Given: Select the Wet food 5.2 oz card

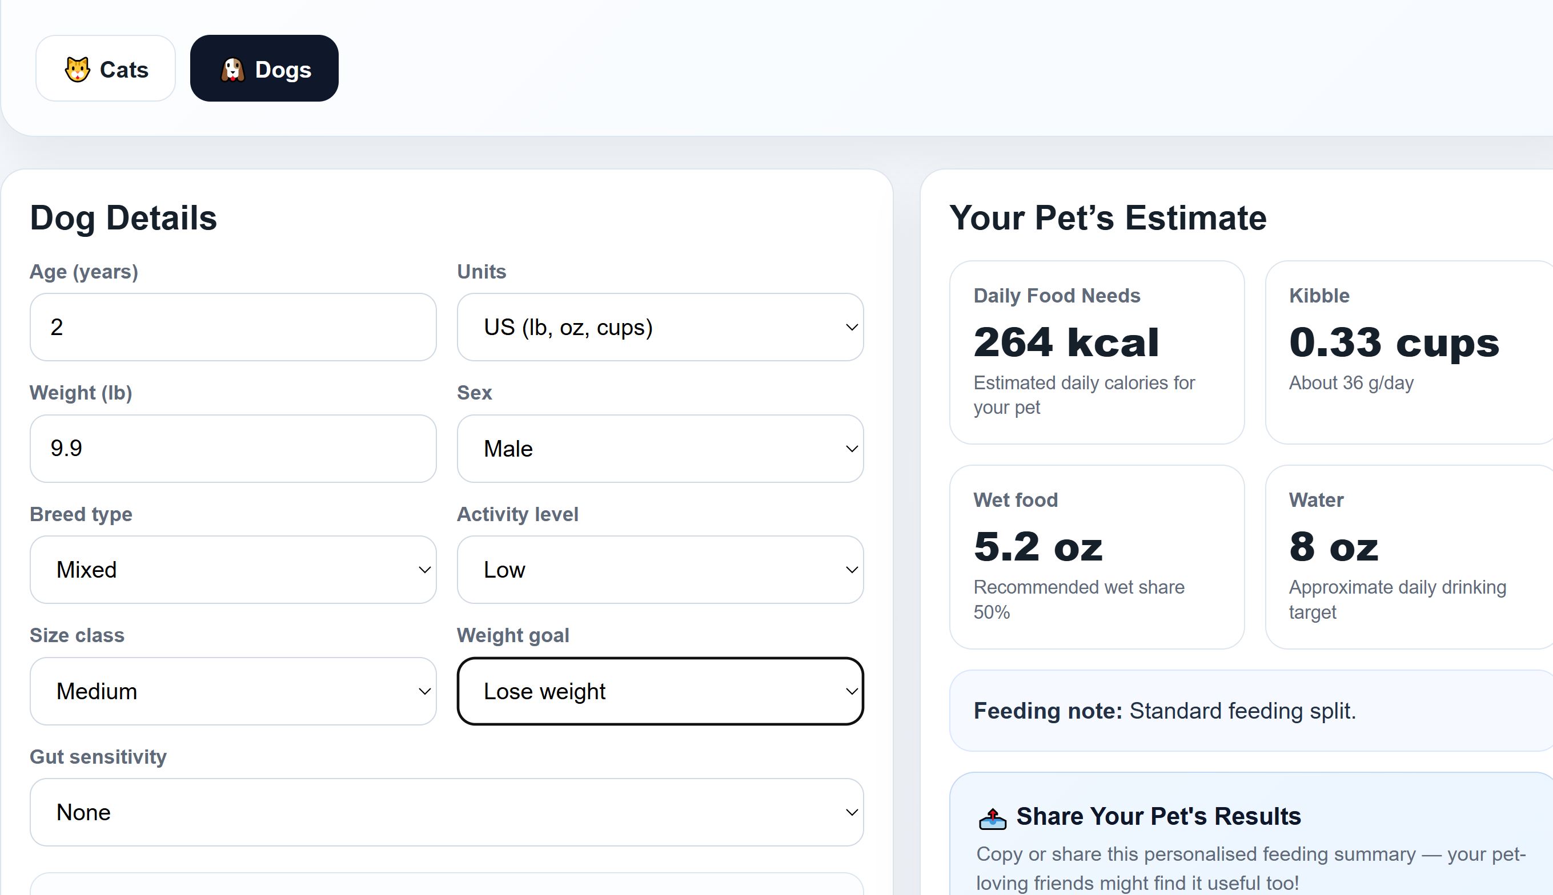Looking at the screenshot, I should point(1097,557).
